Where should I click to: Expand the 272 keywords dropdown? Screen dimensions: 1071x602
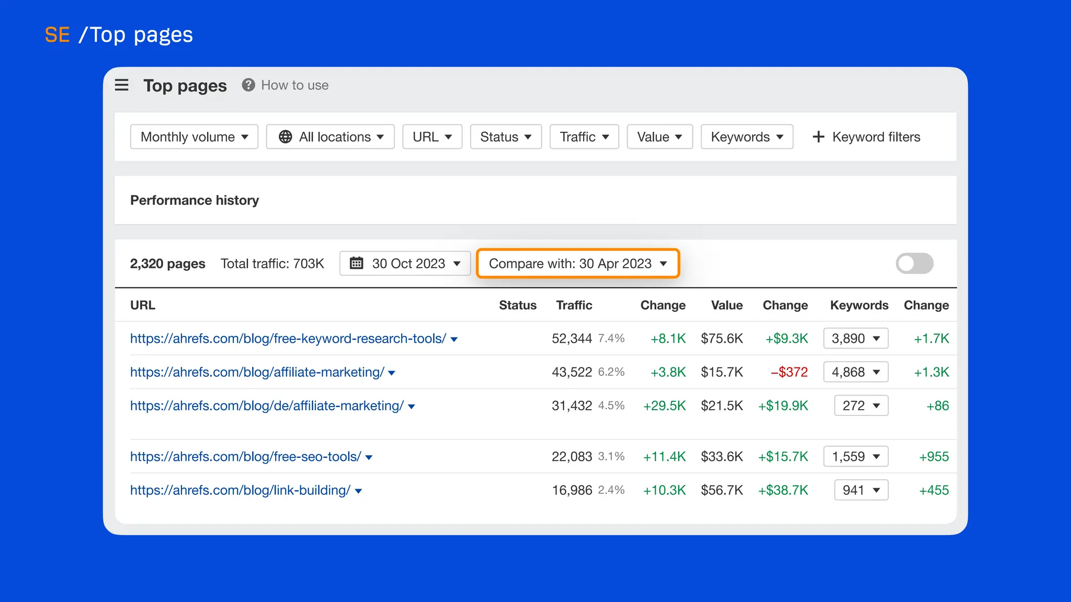[861, 406]
